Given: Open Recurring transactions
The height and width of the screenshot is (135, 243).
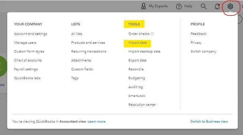Looking at the screenshot, I should pyautogui.click(x=89, y=52).
